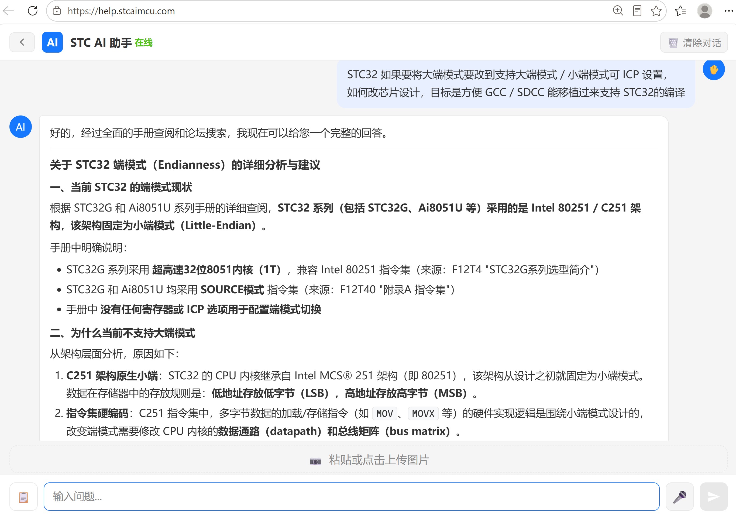
Task: Click the opening line 好的，经过全面的手册查阅
Action: tap(219, 133)
